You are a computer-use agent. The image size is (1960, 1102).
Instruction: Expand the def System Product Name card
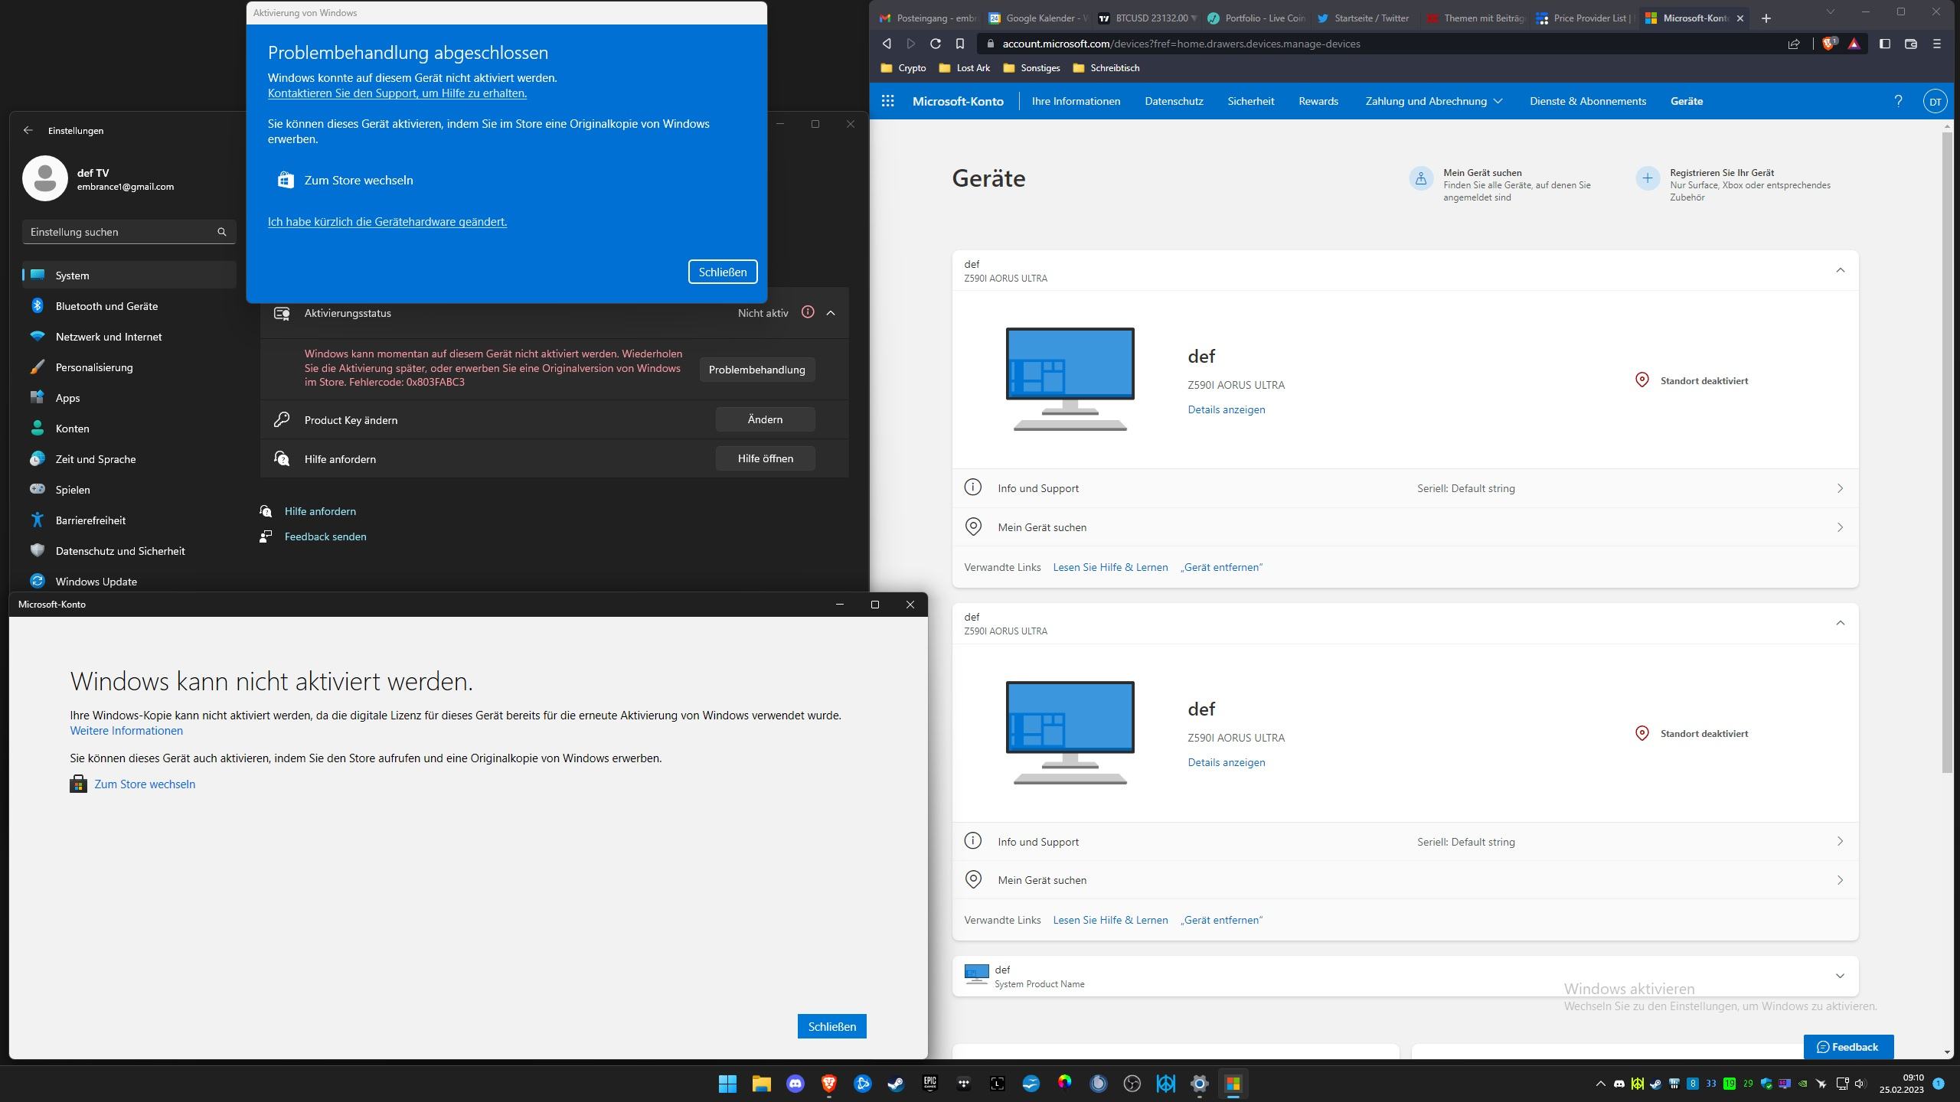pos(1840,976)
